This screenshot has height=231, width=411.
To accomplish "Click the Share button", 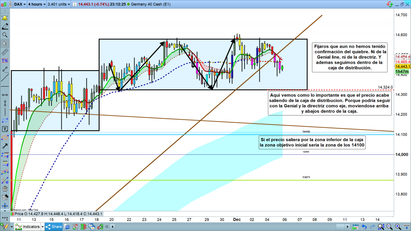I will [53, 227].
